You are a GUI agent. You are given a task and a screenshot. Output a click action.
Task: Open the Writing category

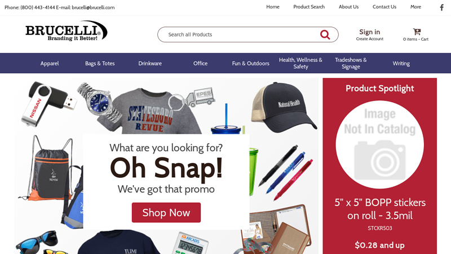click(401, 63)
